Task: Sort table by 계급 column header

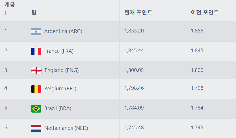Action: tap(10, 5)
